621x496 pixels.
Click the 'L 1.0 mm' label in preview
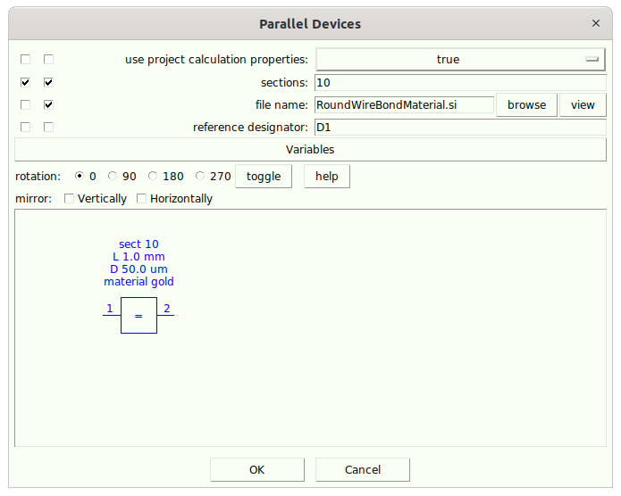(138, 257)
